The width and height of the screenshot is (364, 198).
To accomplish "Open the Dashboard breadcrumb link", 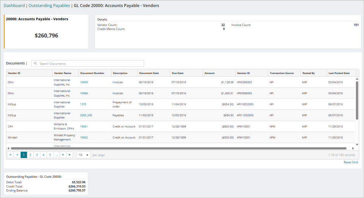I will [14, 6].
